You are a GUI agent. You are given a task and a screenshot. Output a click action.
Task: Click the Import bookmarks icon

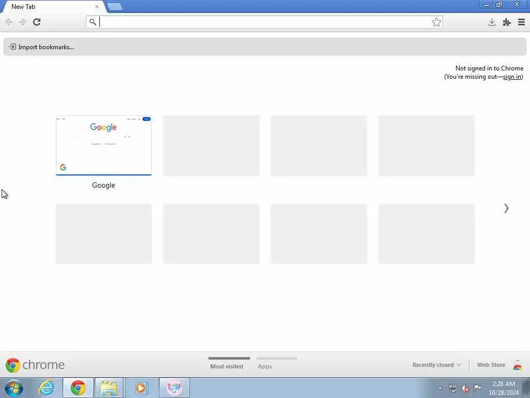[12, 47]
